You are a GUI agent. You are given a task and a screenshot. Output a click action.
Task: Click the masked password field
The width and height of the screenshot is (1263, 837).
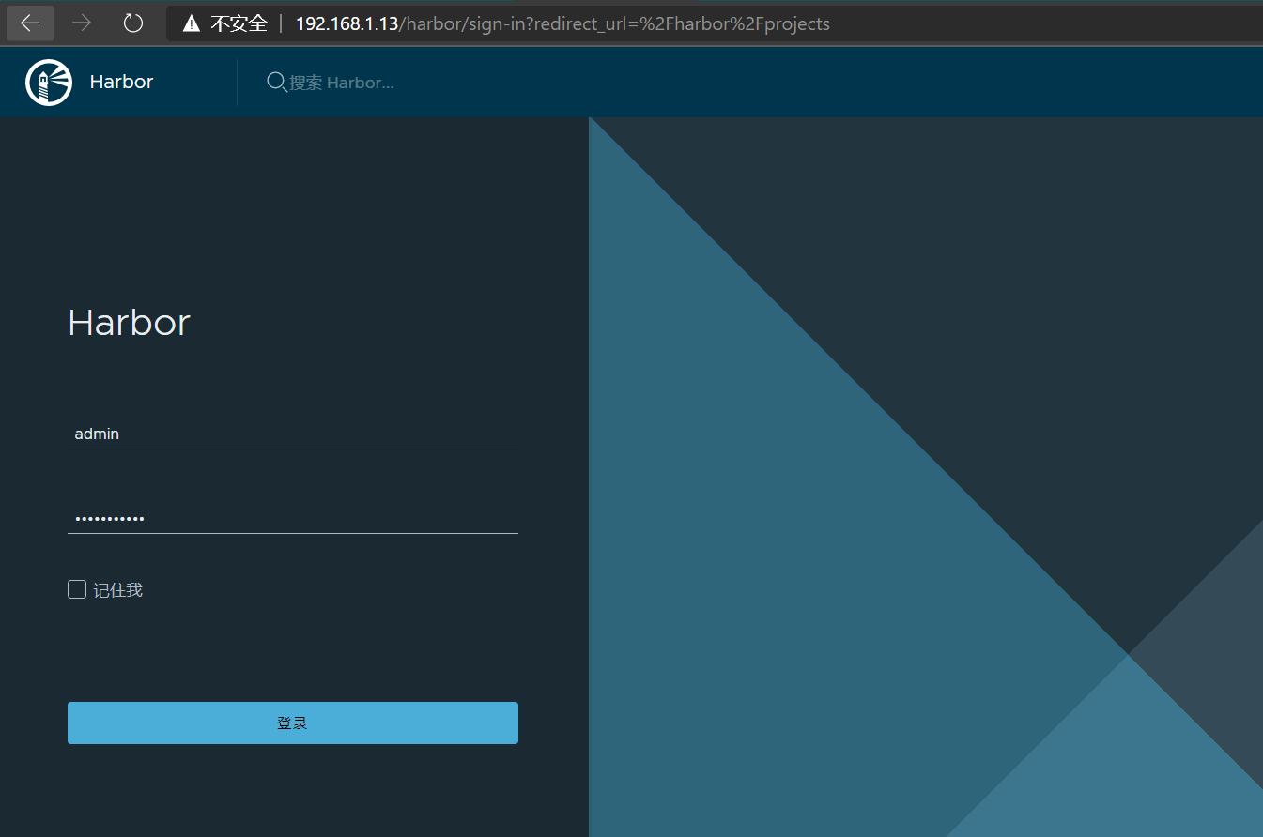tap(292, 518)
